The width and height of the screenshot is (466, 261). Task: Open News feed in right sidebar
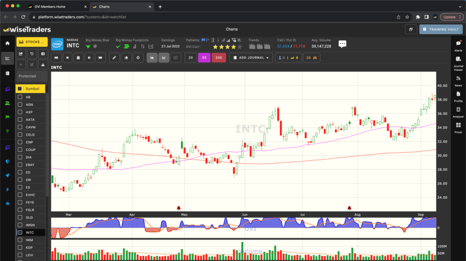pos(458,81)
